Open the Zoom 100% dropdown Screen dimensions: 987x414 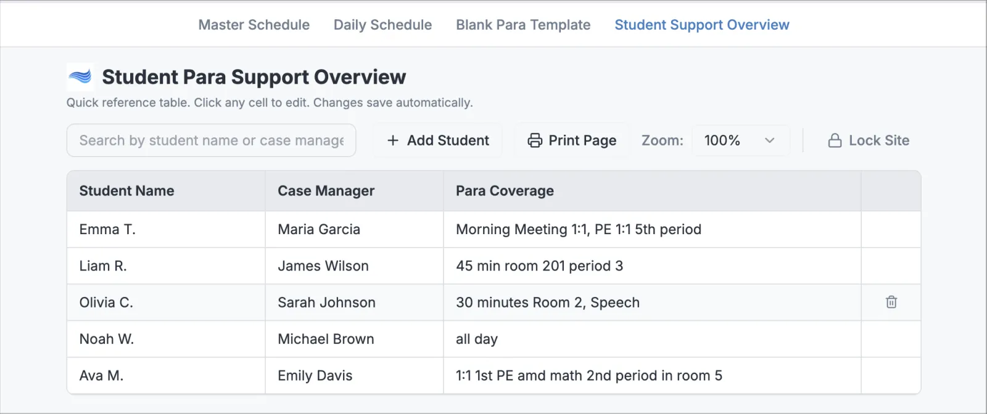coord(740,140)
